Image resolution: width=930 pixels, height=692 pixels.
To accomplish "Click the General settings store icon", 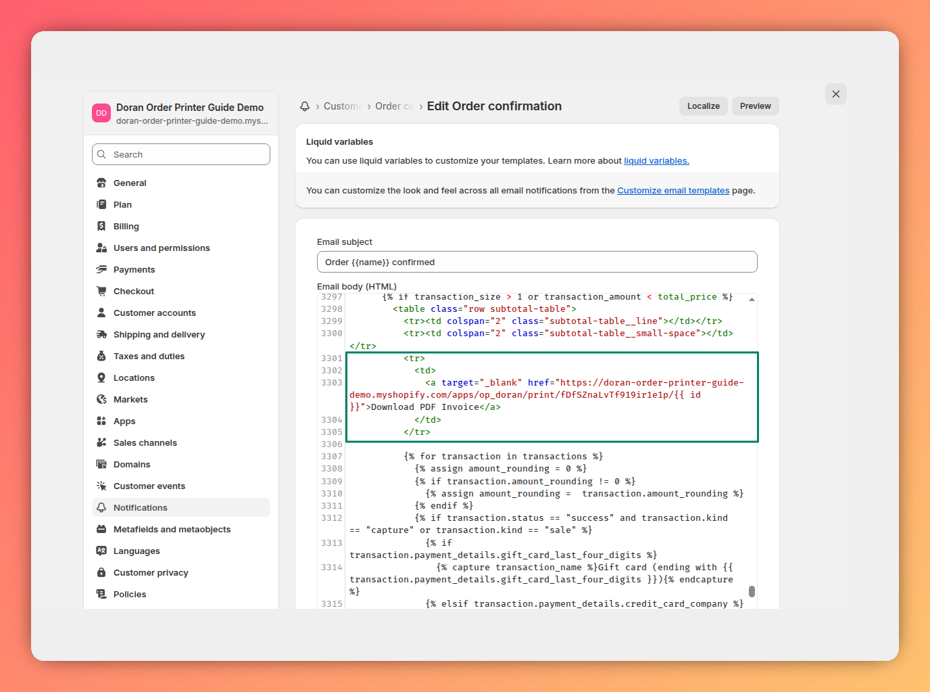I will coord(101,183).
